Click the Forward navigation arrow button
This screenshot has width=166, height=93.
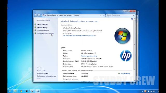point(39,15)
